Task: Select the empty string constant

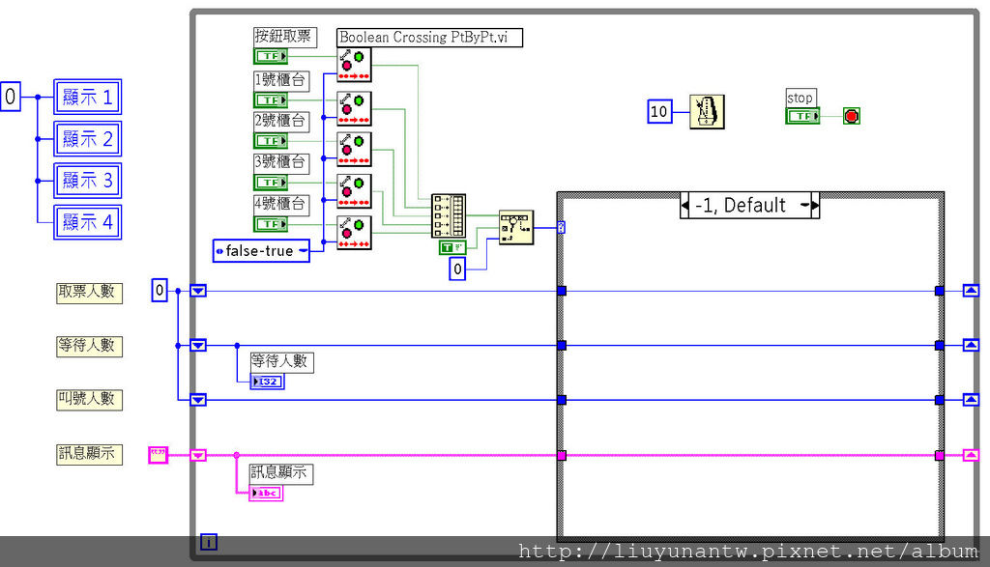Action: click(158, 455)
